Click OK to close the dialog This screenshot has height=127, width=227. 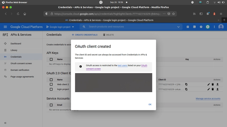pos(150,104)
